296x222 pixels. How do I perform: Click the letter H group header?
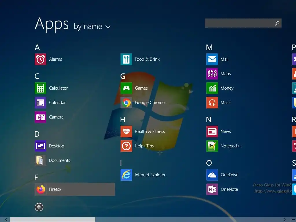pyautogui.click(x=123, y=120)
